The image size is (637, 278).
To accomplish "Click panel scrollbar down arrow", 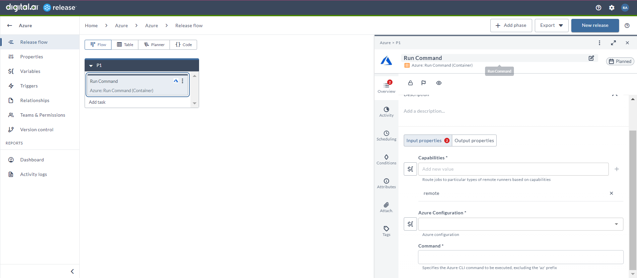I will pos(633,274).
